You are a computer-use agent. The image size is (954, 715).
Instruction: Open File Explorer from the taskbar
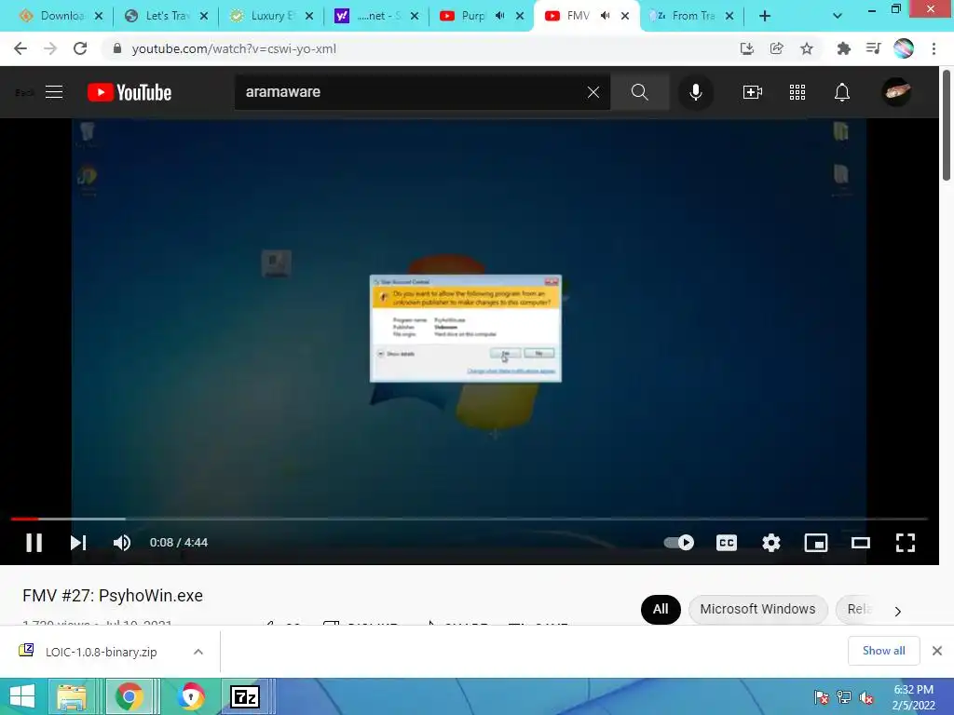click(x=72, y=696)
